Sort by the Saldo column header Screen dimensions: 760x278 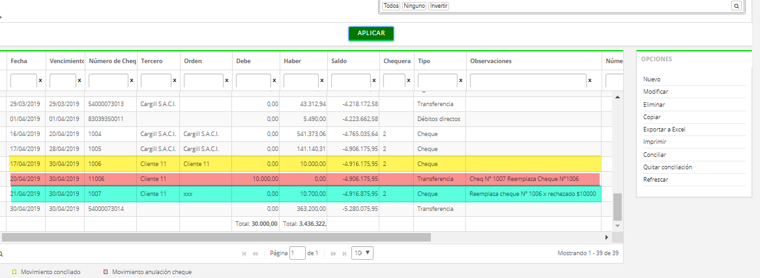tap(339, 61)
